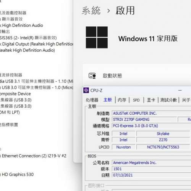Select the SIS365 (2- Intel(R) 顯示器音效) item

click(x=28, y=38)
